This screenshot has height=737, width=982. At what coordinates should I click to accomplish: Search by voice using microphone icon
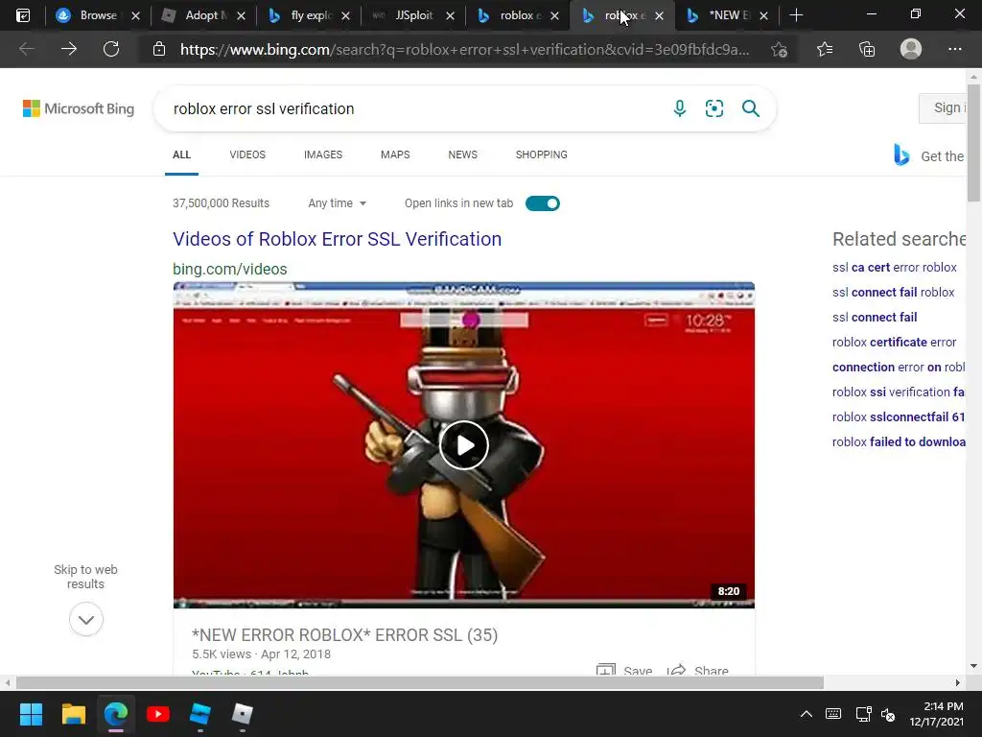[680, 108]
